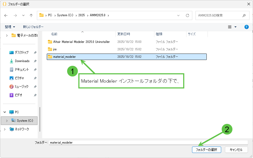
Task: Close the フォルダーの選択 dialog
Action: [249, 4]
